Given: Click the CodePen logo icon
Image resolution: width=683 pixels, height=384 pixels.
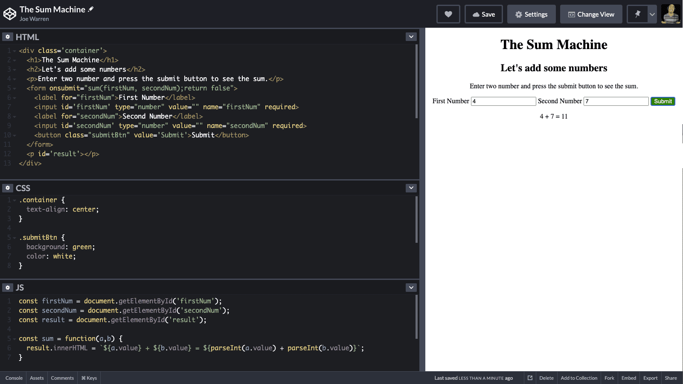Looking at the screenshot, I should [9, 14].
